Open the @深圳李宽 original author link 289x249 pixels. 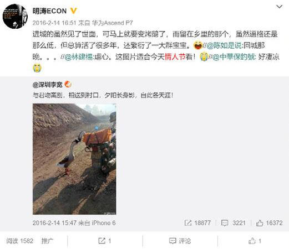click(48, 85)
